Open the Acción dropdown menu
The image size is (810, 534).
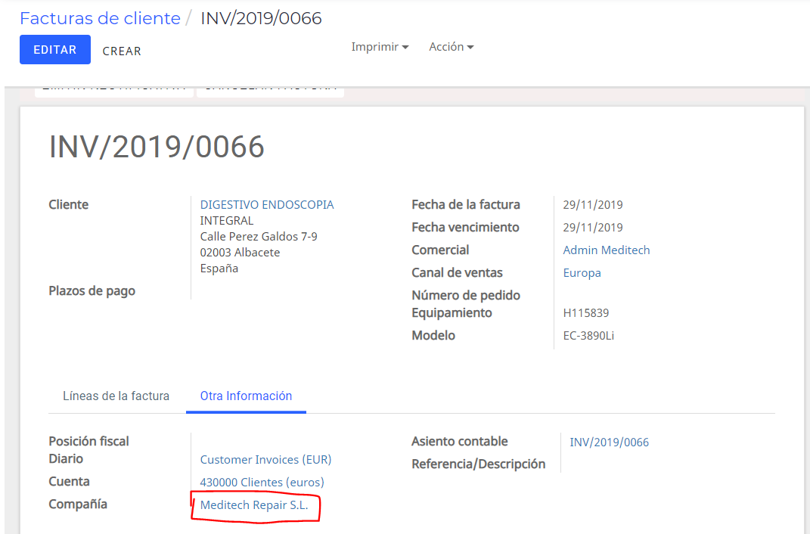451,47
